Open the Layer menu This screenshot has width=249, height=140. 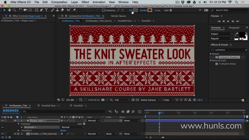coord(74,2)
